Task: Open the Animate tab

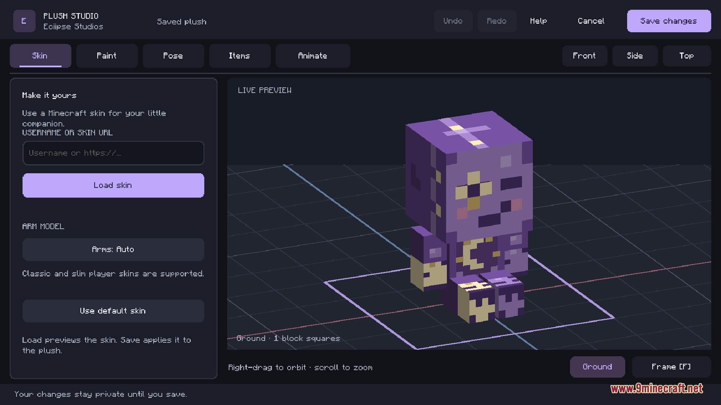Action: [x=313, y=56]
